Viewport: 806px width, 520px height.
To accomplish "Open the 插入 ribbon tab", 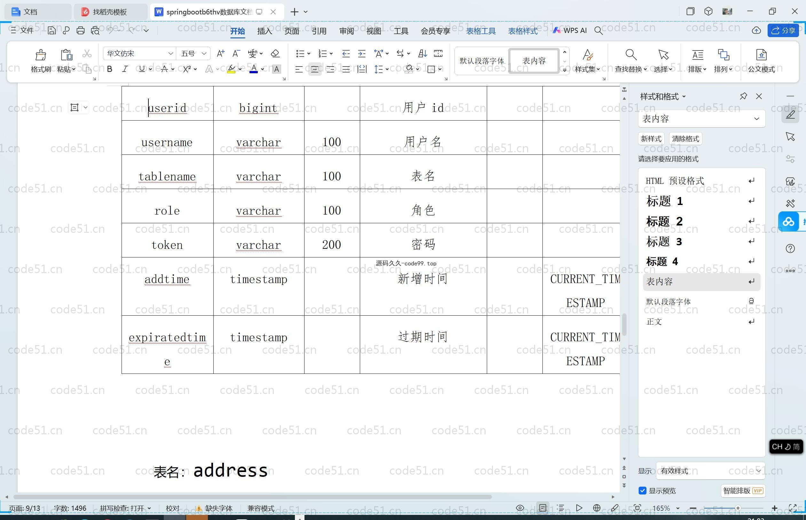I will [x=265, y=31].
